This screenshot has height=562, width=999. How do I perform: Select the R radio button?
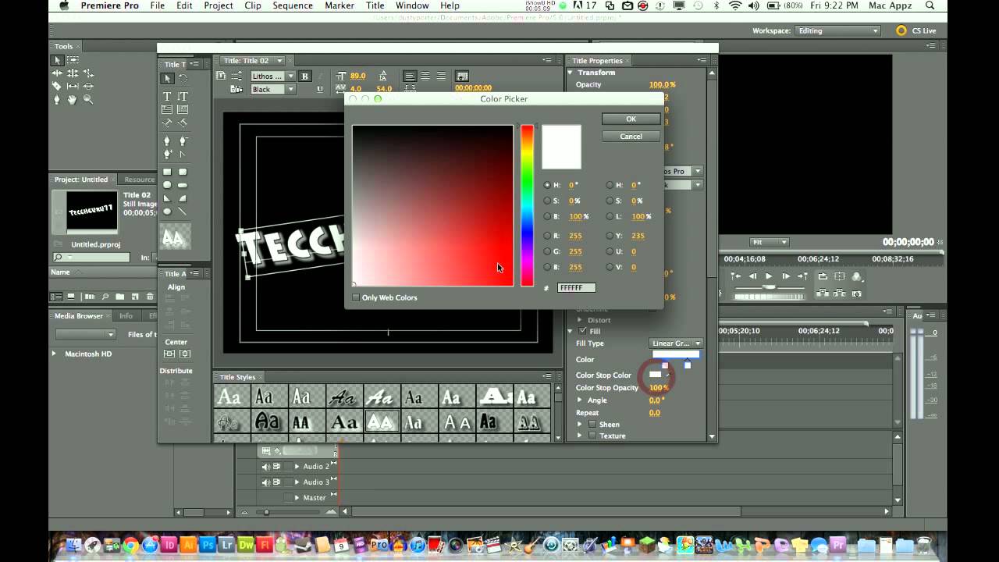pos(547,236)
